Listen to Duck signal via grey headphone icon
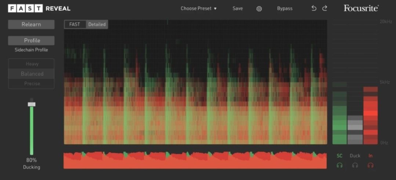The image size is (396, 180). coord(355,165)
